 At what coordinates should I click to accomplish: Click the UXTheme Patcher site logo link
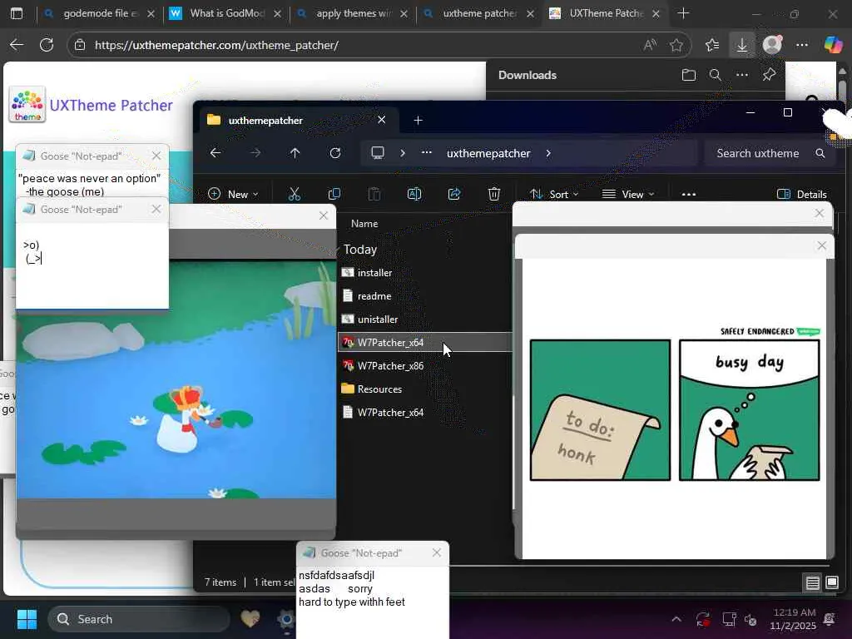tap(92, 104)
